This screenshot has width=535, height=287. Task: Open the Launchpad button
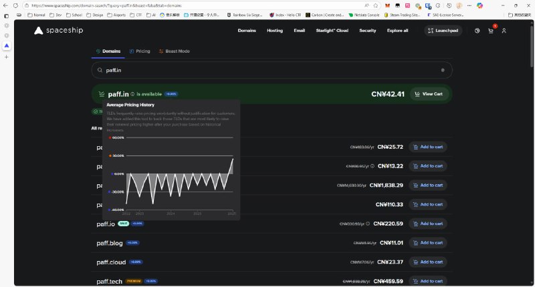(x=443, y=31)
